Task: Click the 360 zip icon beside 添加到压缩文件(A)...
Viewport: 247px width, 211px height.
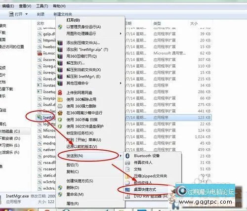Action: tap(60, 43)
